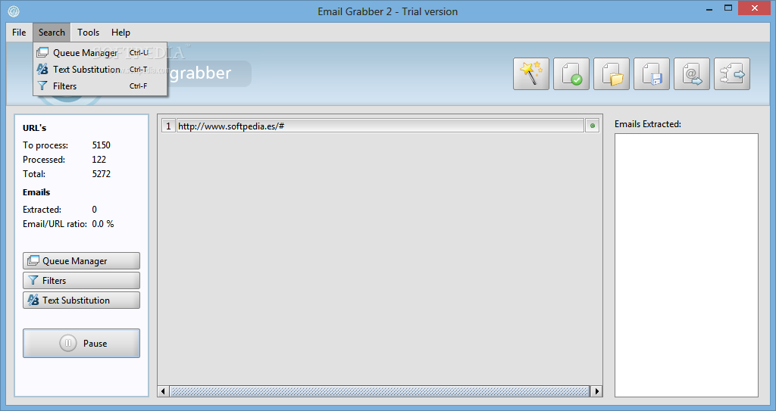Click the Filters button in left panel
The width and height of the screenshot is (776, 411).
pos(81,280)
